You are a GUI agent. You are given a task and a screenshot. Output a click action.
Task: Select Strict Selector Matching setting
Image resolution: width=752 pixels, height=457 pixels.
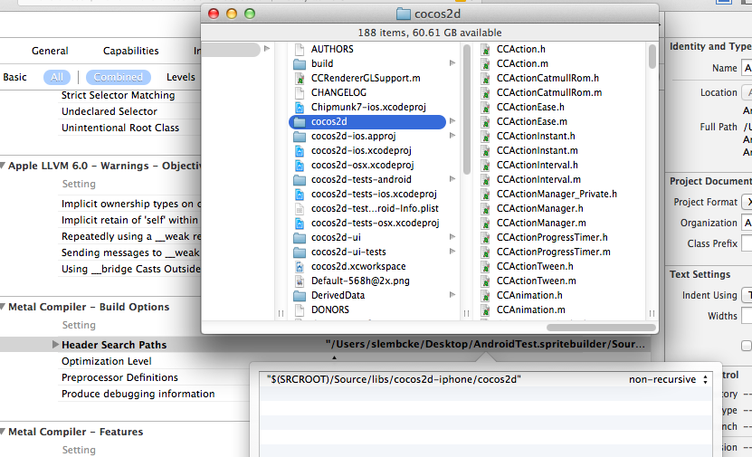pyautogui.click(x=118, y=95)
